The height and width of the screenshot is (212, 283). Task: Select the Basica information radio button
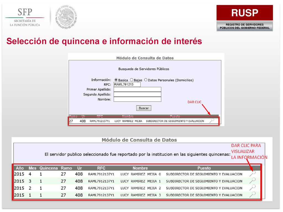[116, 80]
